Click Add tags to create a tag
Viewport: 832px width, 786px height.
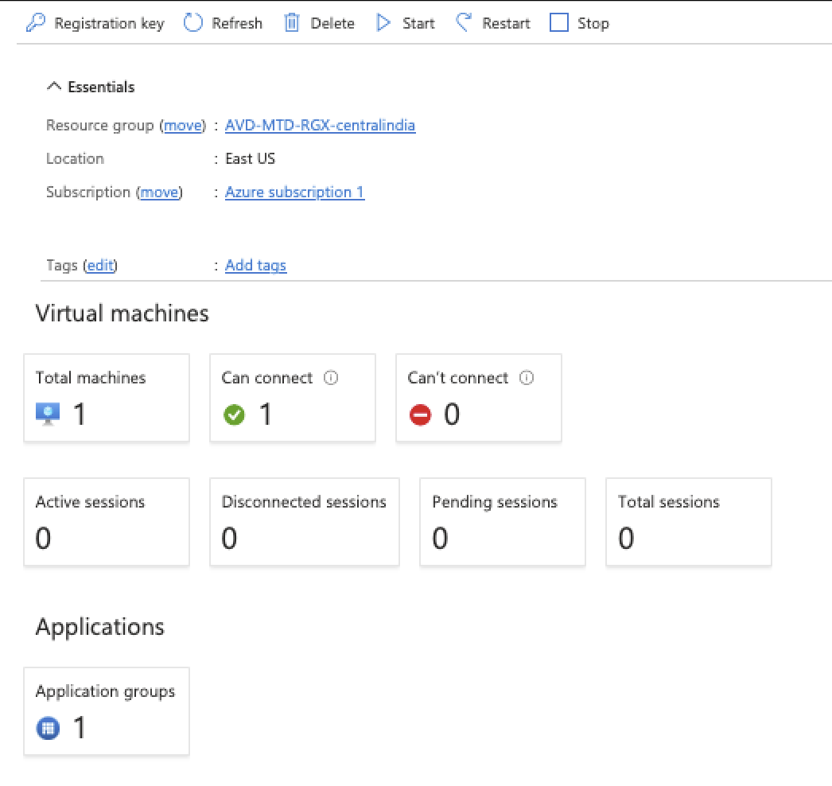[x=255, y=265]
